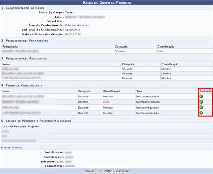
Task: Select the Nome header in Termo de Concordância
Action: [6, 91]
